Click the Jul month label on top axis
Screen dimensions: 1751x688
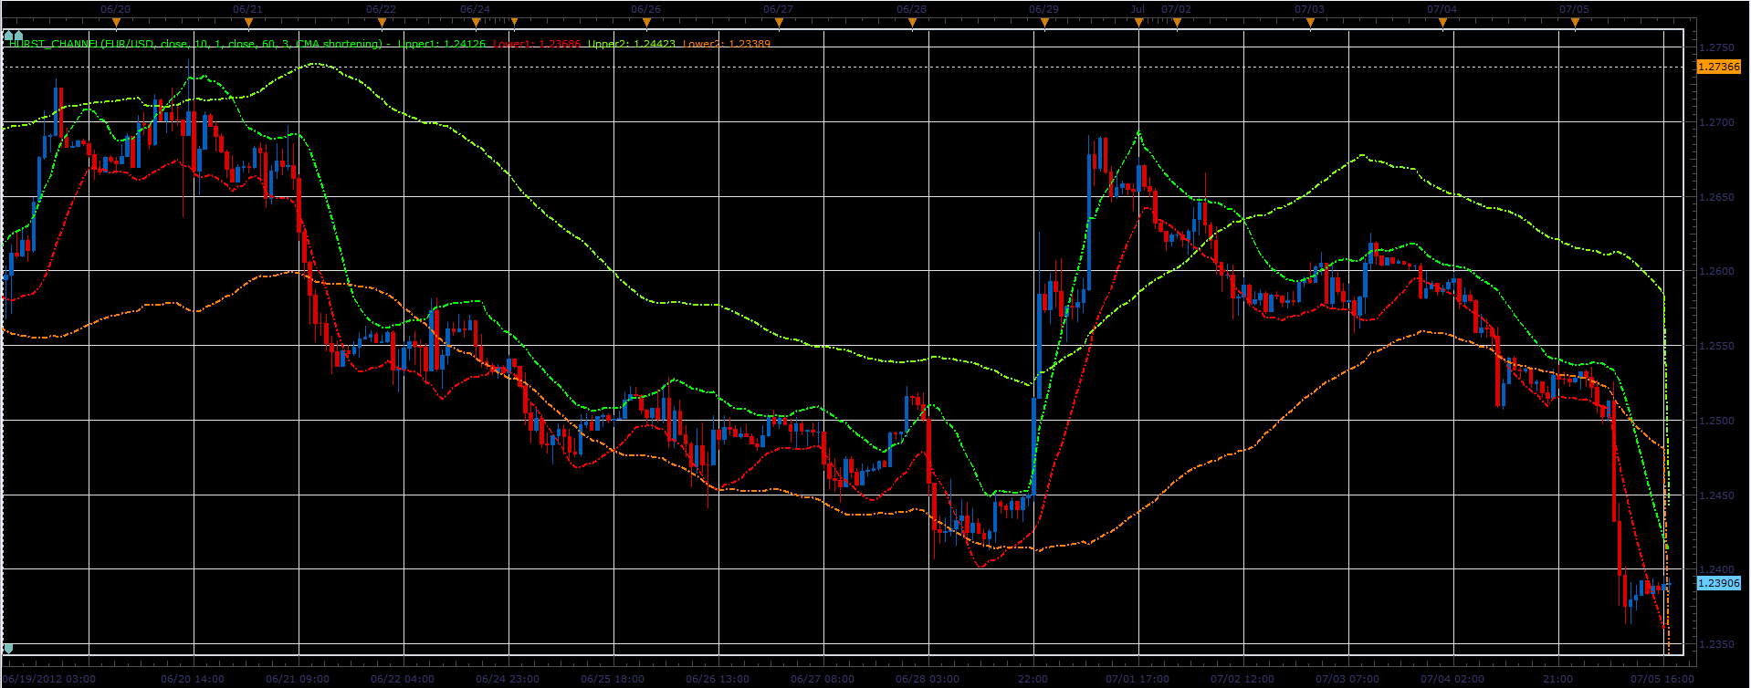pos(1138,9)
